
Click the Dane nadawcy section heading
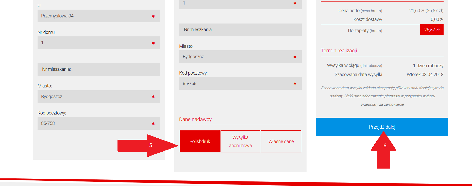click(195, 119)
